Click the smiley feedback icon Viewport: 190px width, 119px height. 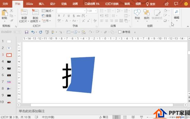point(186,4)
